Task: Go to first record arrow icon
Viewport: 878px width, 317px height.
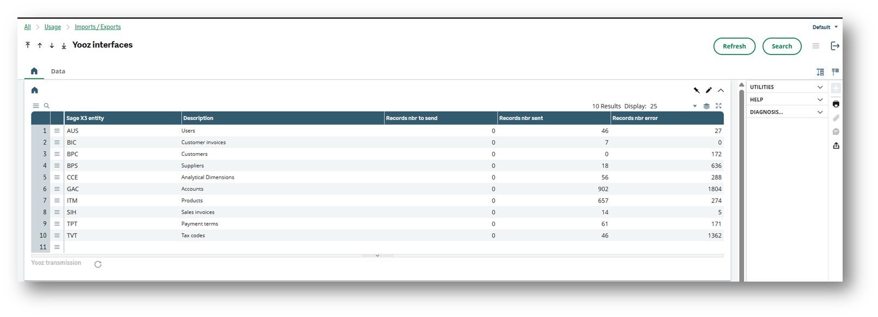Action: click(x=28, y=45)
